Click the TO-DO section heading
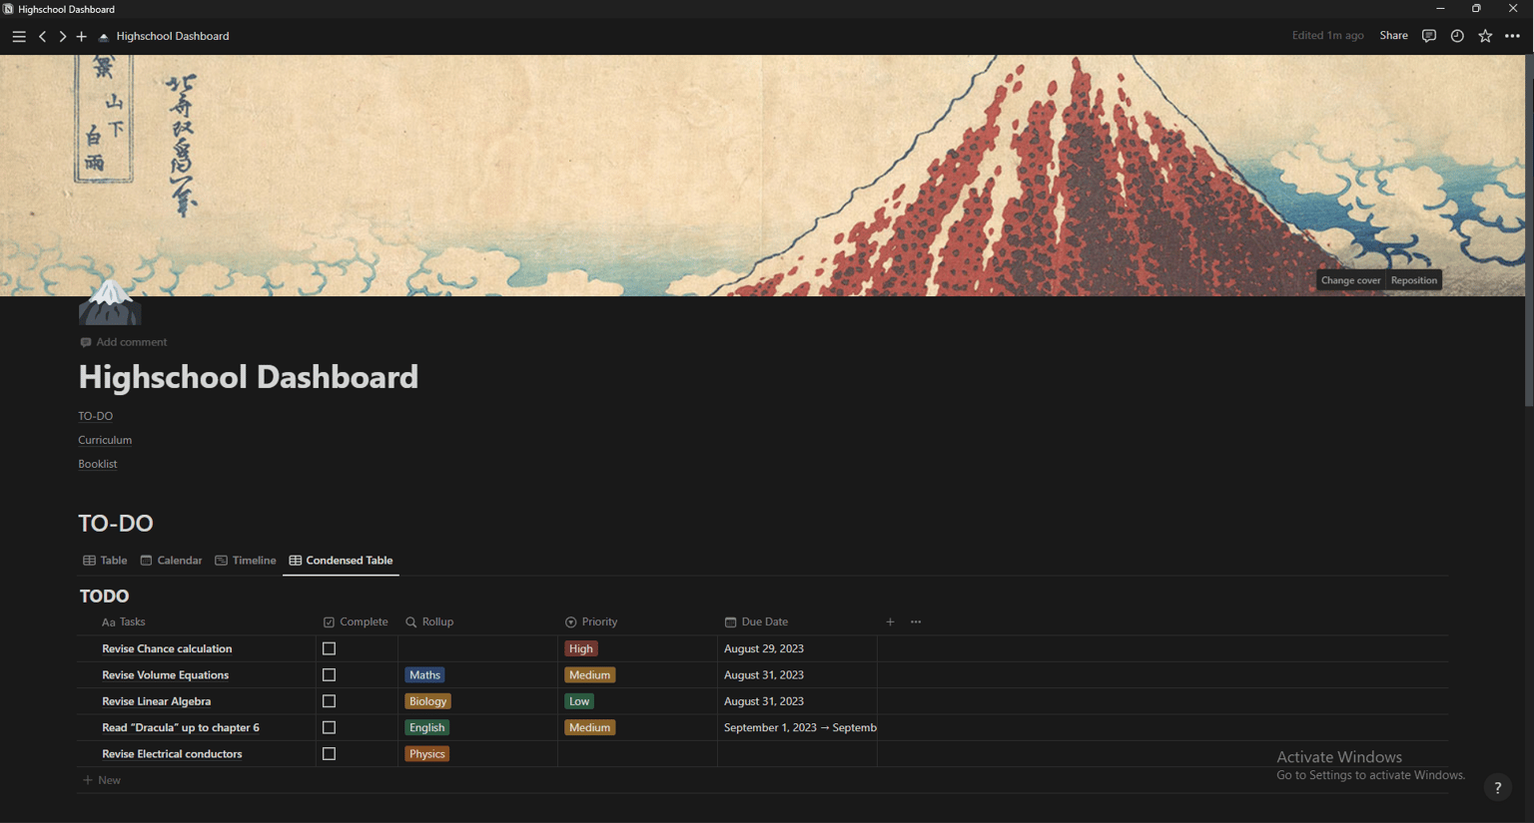 click(116, 523)
